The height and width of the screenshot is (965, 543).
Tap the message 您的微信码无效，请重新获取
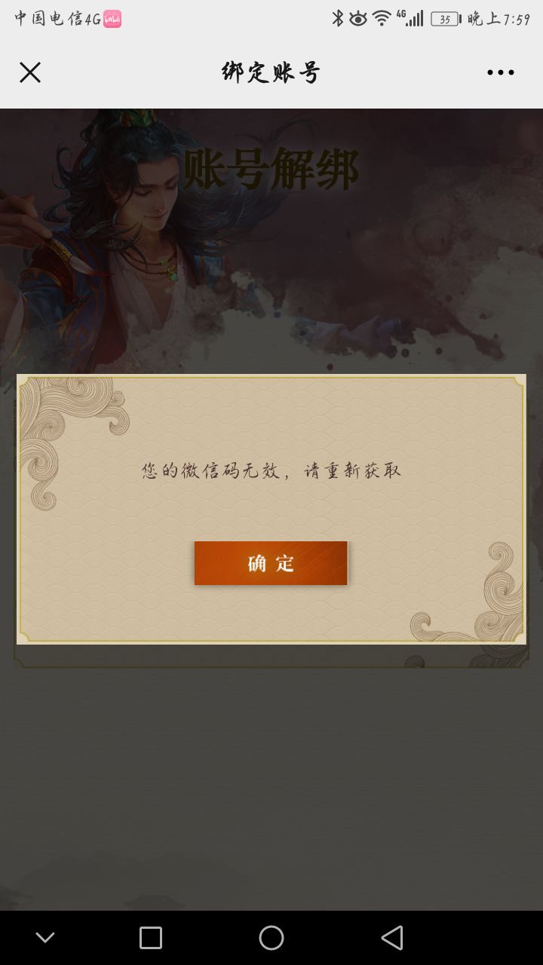(271, 470)
